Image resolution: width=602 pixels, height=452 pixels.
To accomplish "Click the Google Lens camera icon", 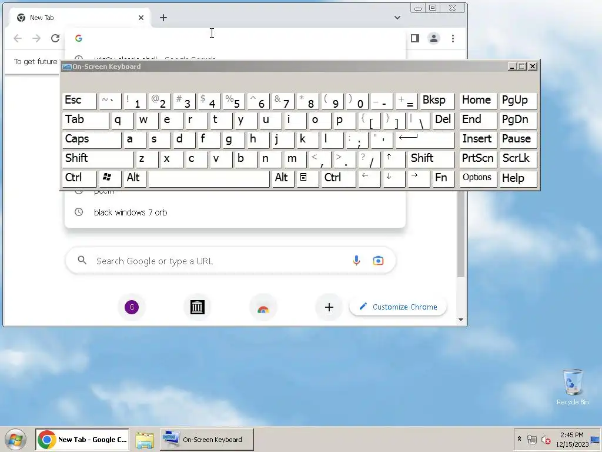I will click(378, 261).
